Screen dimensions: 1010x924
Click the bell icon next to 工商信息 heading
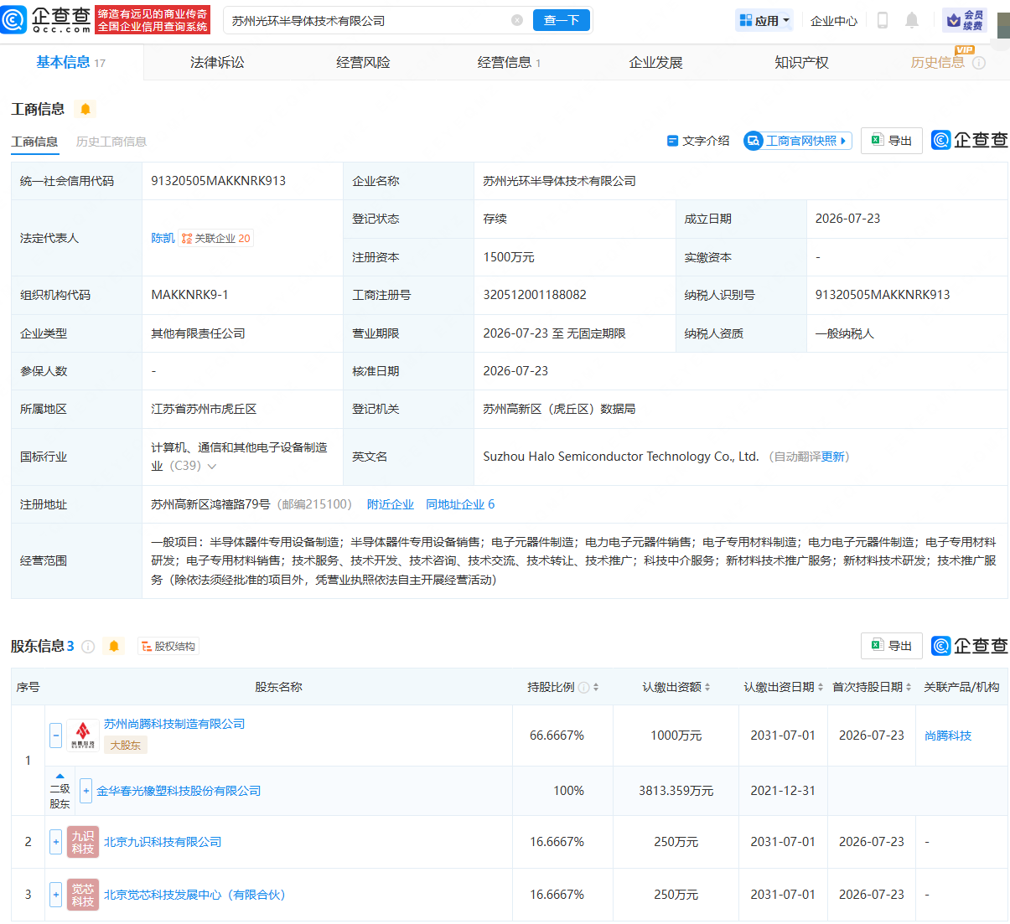[x=85, y=109]
